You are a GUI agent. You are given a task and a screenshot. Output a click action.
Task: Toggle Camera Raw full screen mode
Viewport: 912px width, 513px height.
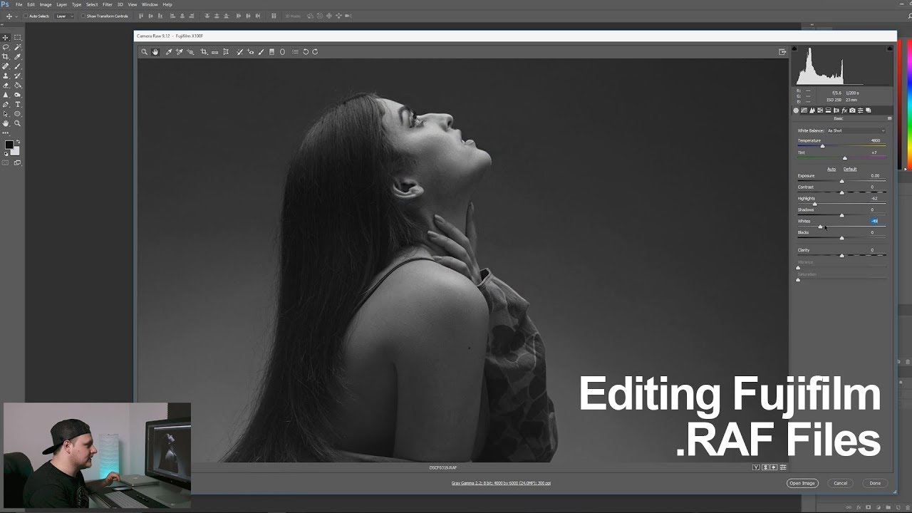coord(782,52)
